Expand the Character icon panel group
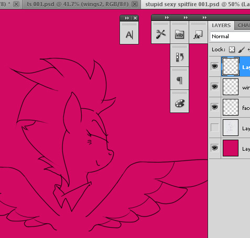Screen dimensions: 250x238 click(127, 18)
